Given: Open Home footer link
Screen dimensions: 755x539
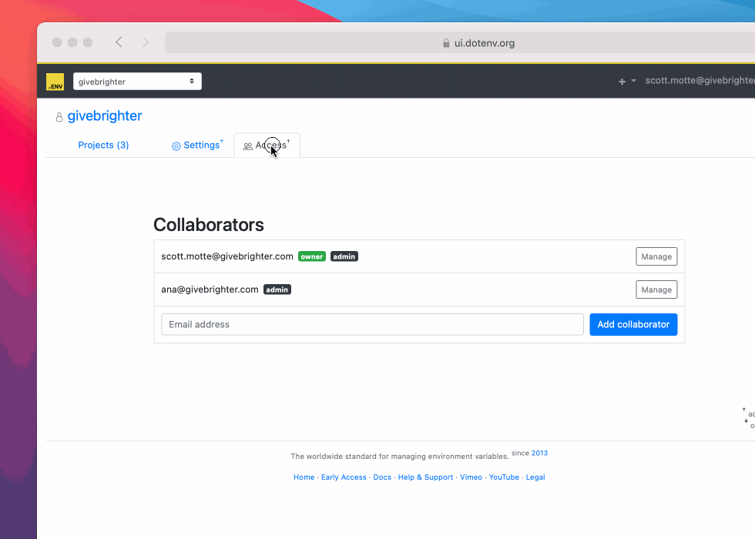Looking at the screenshot, I should pos(304,477).
